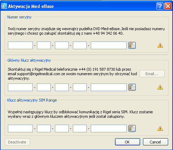Click the Med-eBase app icon in title bar
The height and width of the screenshot is (150, 173).
click(x=4, y=6)
